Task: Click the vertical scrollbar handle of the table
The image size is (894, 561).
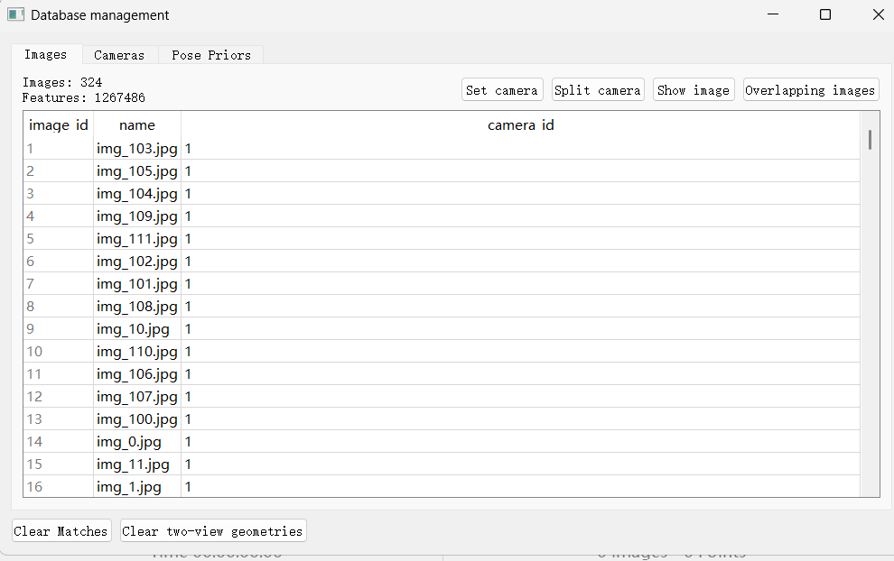Action: point(870,140)
